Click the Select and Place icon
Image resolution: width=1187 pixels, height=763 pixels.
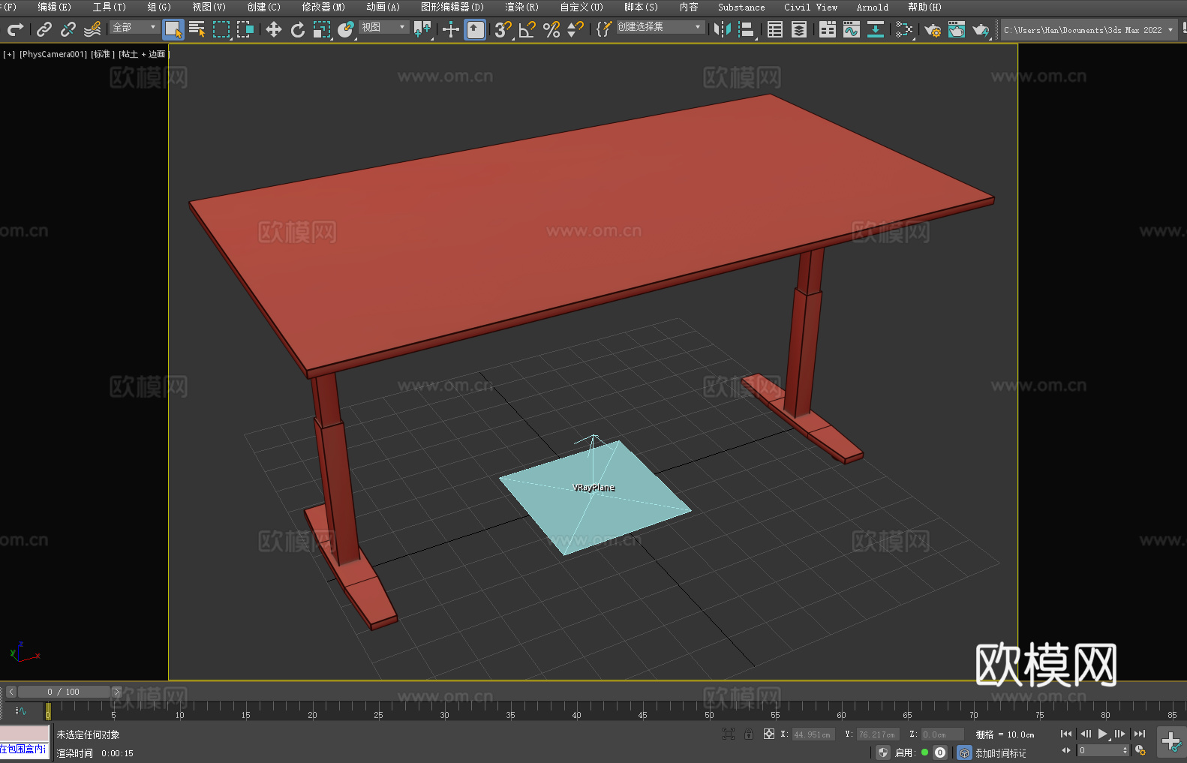(x=346, y=29)
